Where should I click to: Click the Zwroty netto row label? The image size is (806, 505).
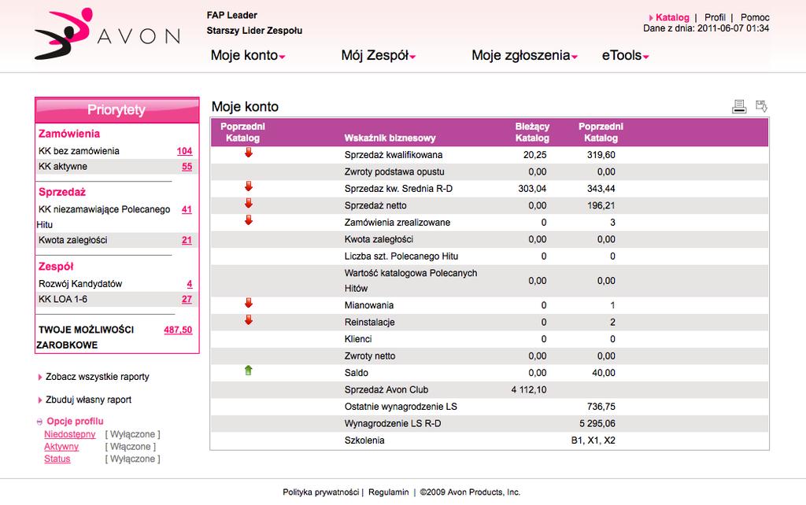tap(370, 356)
